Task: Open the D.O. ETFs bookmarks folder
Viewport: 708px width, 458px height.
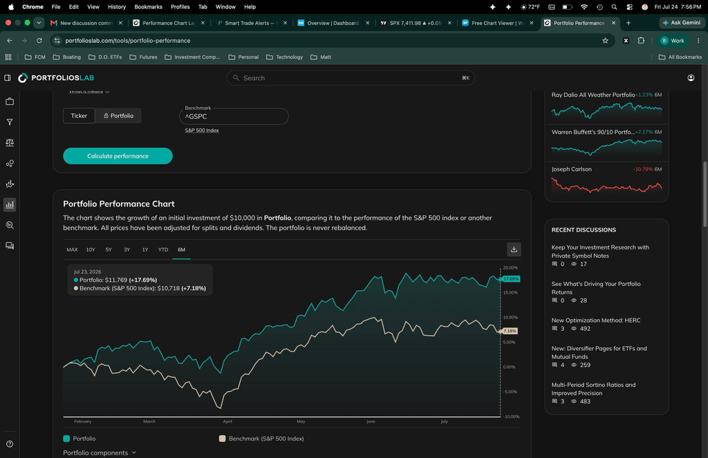Action: [105, 57]
